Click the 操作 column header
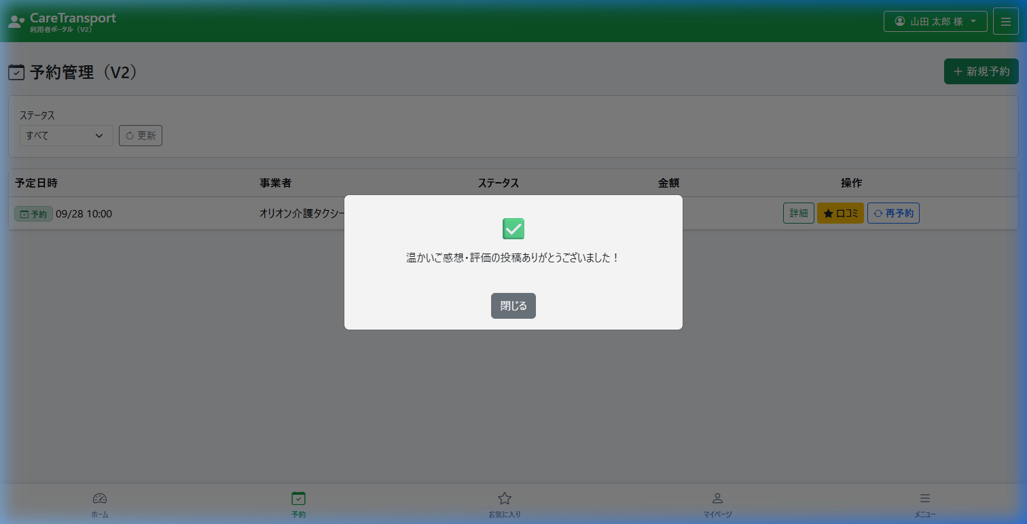This screenshot has height=524, width=1027. click(x=852, y=183)
